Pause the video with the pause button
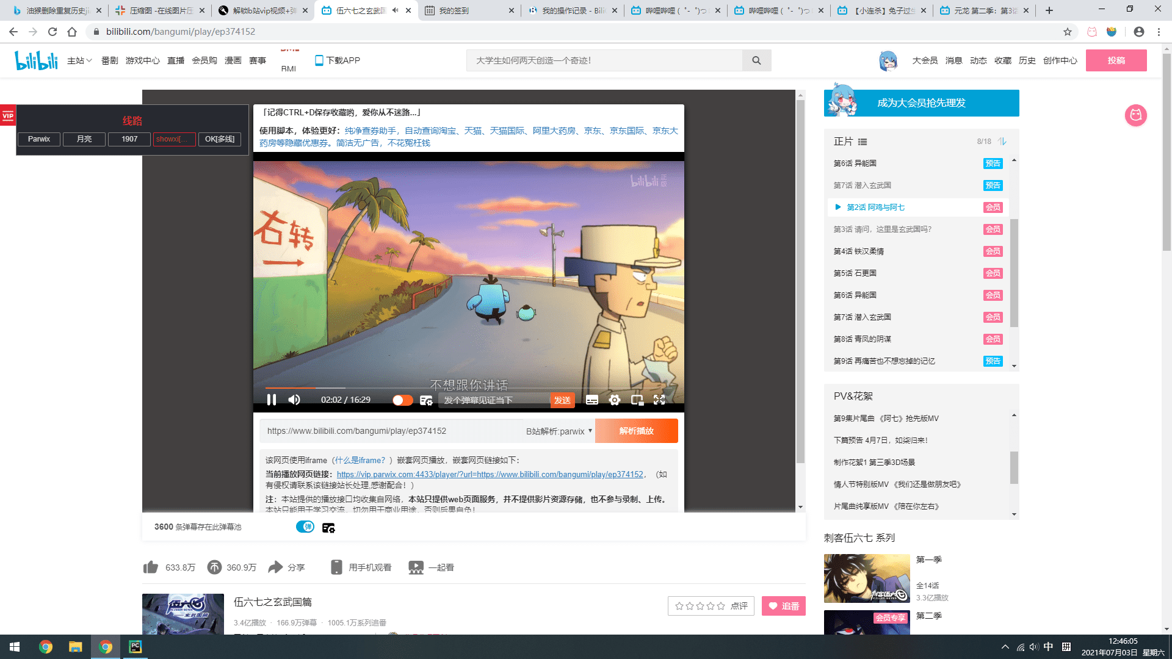The height and width of the screenshot is (659, 1172). click(272, 400)
